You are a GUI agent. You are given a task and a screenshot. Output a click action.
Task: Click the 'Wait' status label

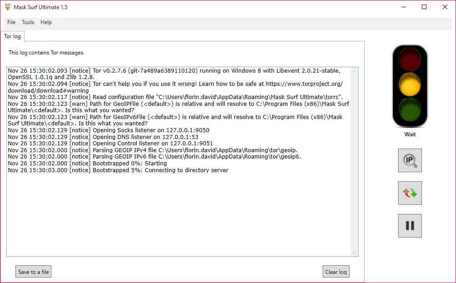[410, 134]
